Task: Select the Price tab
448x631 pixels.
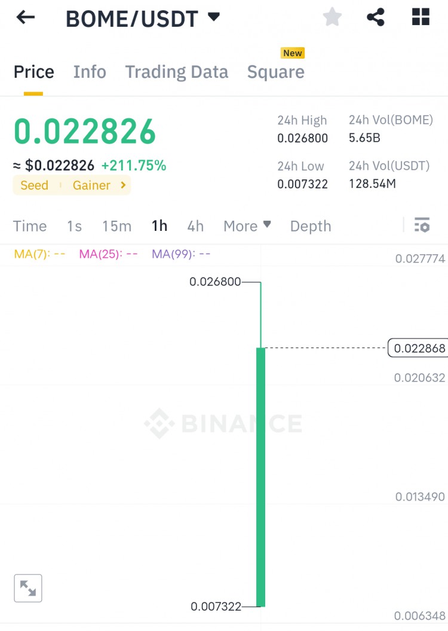Action: point(34,72)
